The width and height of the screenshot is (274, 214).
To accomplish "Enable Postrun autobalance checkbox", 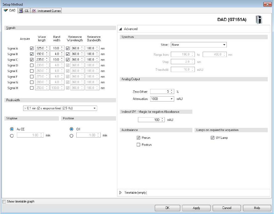I will click(x=138, y=145).
